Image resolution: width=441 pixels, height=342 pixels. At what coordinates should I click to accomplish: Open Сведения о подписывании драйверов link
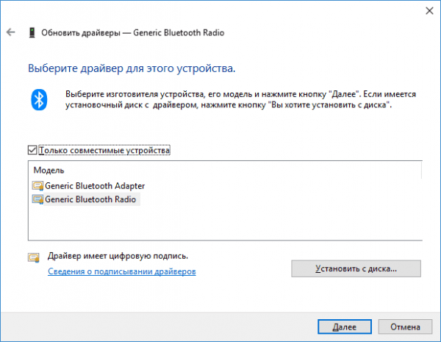[122, 271]
